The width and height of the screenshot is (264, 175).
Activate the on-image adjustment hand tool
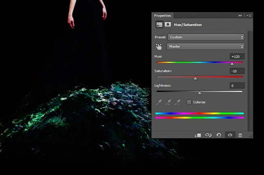[x=158, y=46]
